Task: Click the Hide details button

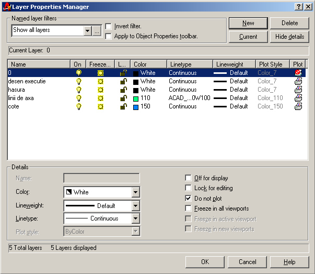Action: click(289, 37)
